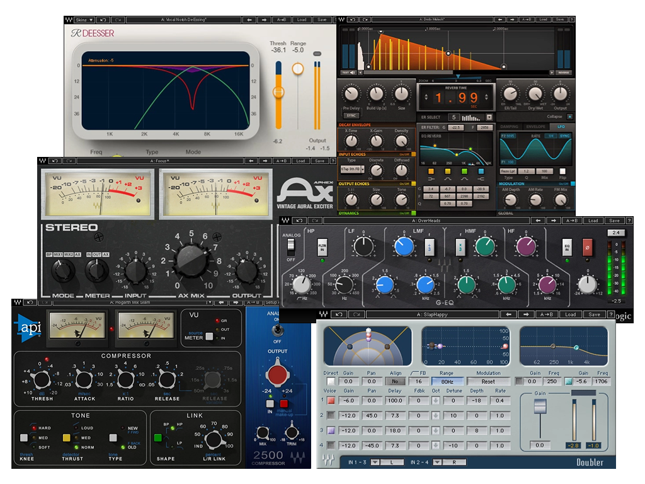Open help in the Aphex Focus toolbar

click(x=333, y=161)
